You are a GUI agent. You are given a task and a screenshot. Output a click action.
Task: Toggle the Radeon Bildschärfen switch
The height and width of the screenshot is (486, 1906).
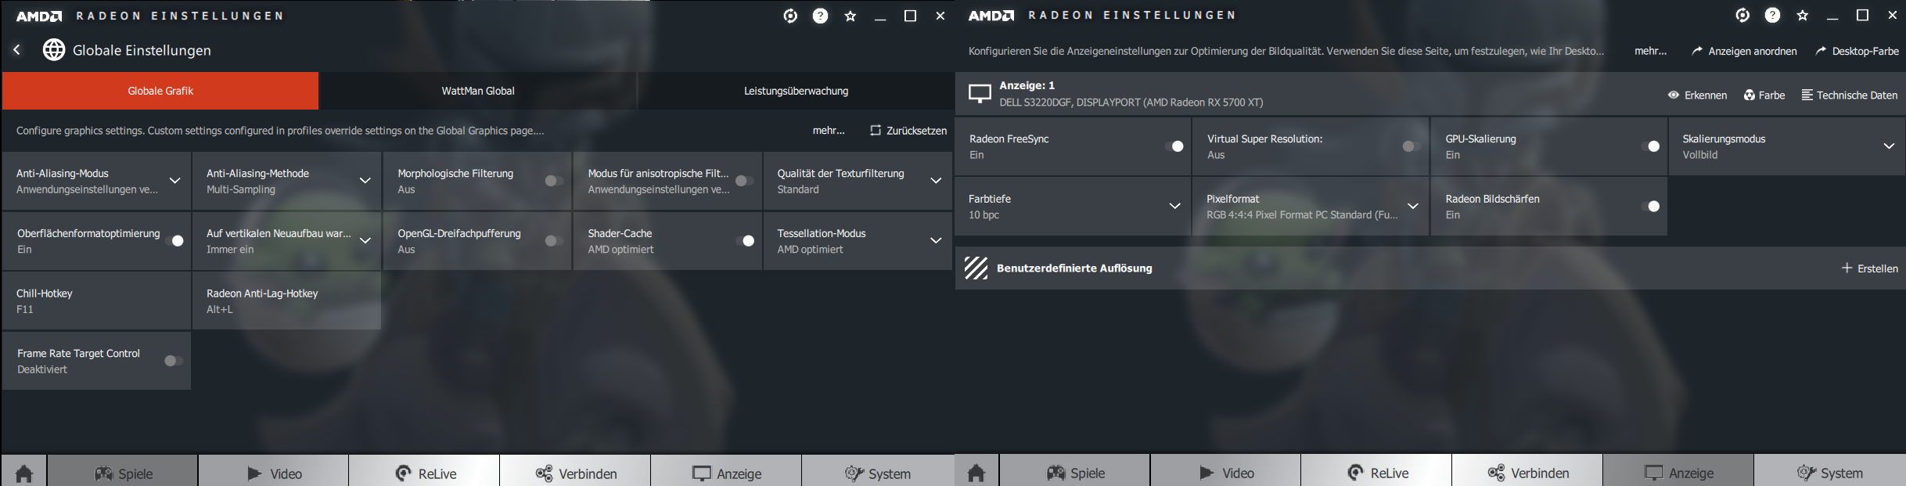tap(1650, 207)
